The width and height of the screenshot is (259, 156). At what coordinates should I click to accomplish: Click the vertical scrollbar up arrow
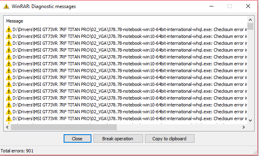pyautogui.click(x=250, y=20)
